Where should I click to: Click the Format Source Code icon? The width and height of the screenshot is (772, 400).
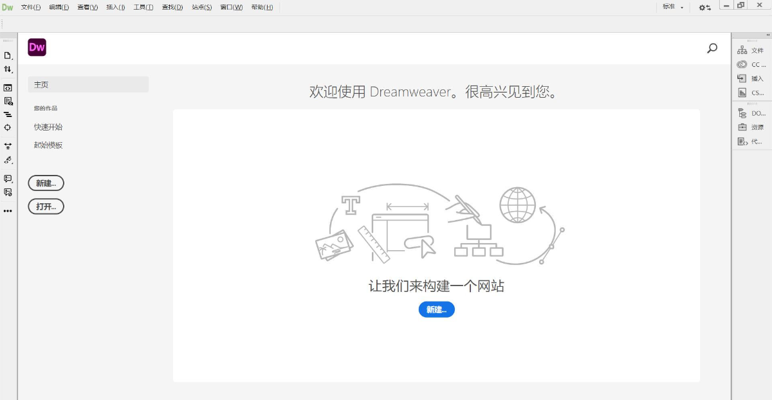coord(8,114)
